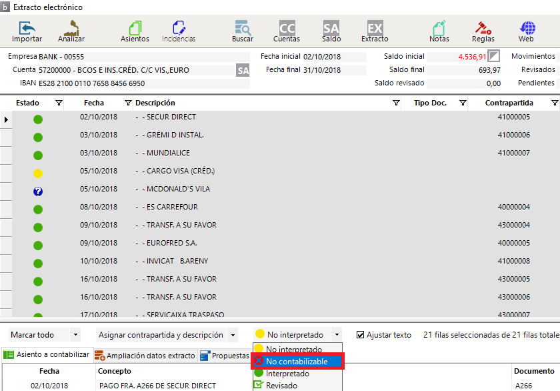
Task: Click the edit icon beside Saldo inicial
Action: point(494,56)
